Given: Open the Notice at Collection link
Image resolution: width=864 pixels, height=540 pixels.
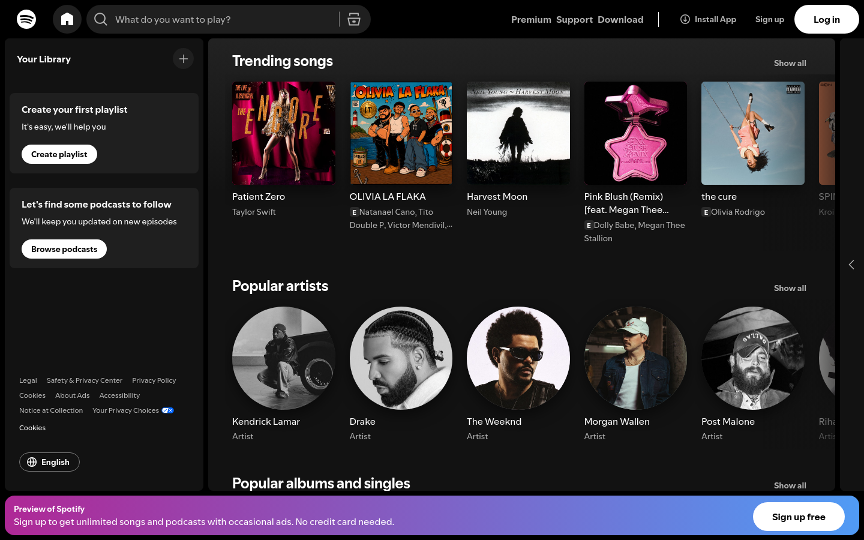Looking at the screenshot, I should 51,410.
